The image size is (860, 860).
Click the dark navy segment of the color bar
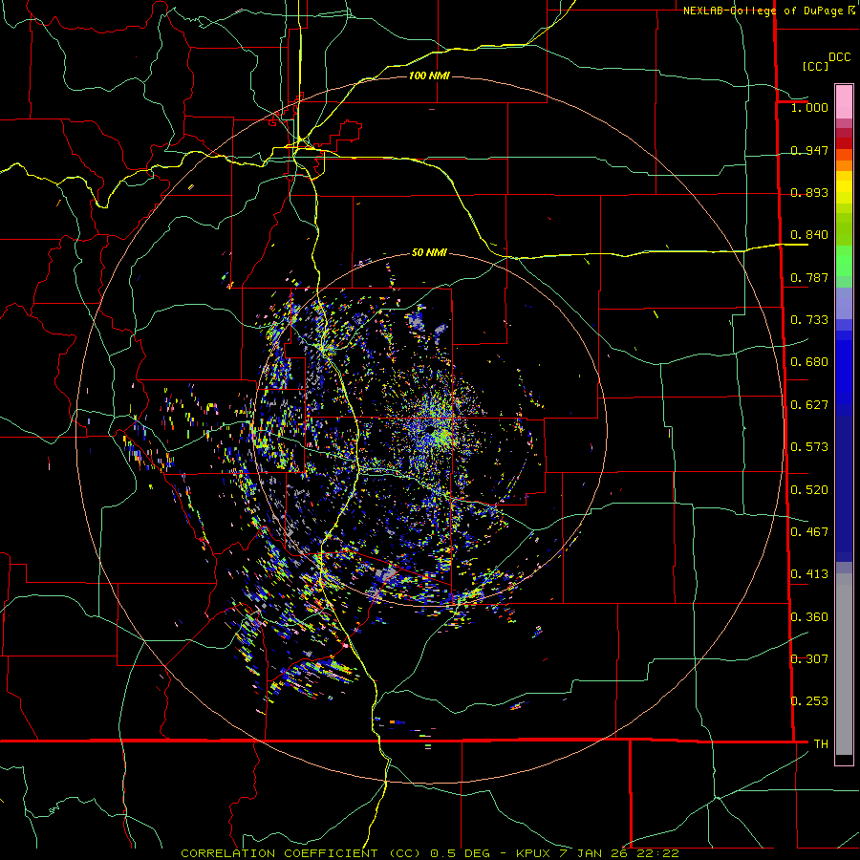point(844,488)
